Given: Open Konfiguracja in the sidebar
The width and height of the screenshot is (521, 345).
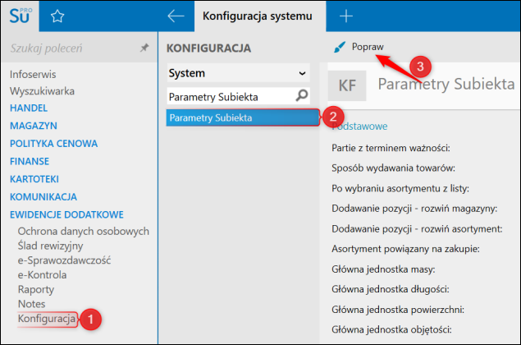Looking at the screenshot, I should pos(47,319).
